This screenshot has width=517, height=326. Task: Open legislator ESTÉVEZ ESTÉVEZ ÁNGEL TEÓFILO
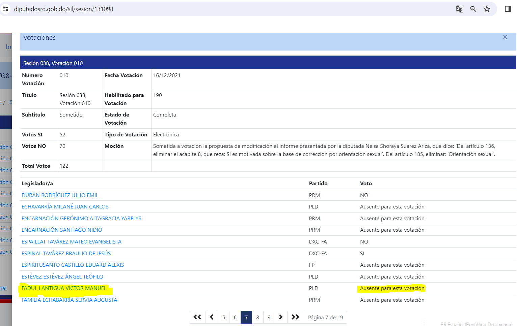click(62, 277)
